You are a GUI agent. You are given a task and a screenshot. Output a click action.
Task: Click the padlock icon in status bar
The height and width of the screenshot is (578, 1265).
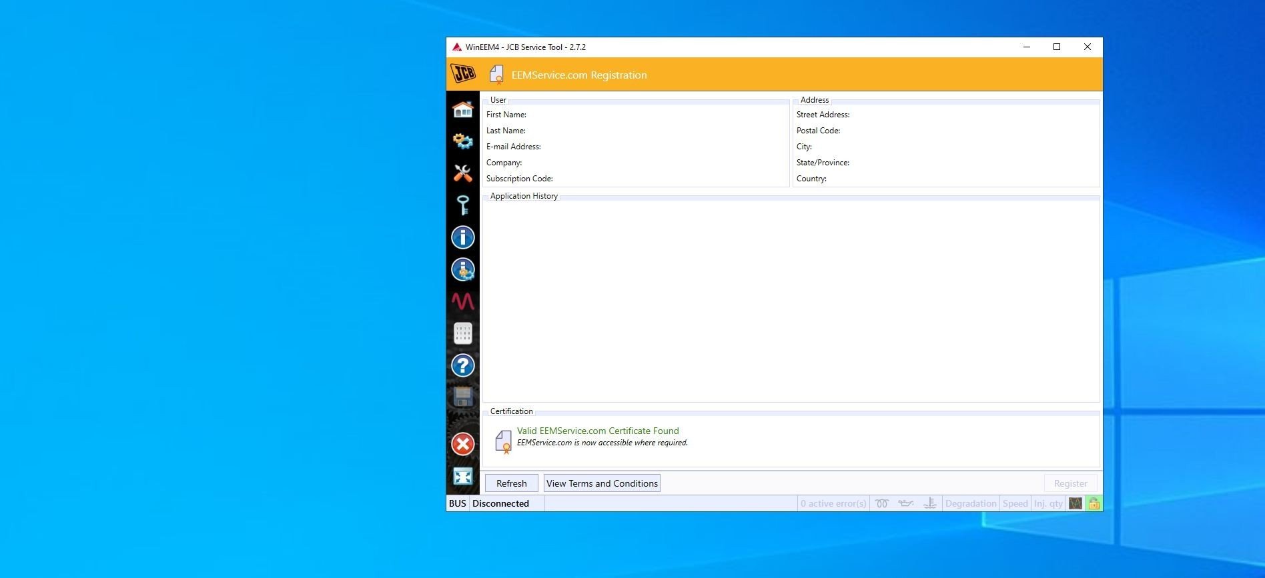1094,503
